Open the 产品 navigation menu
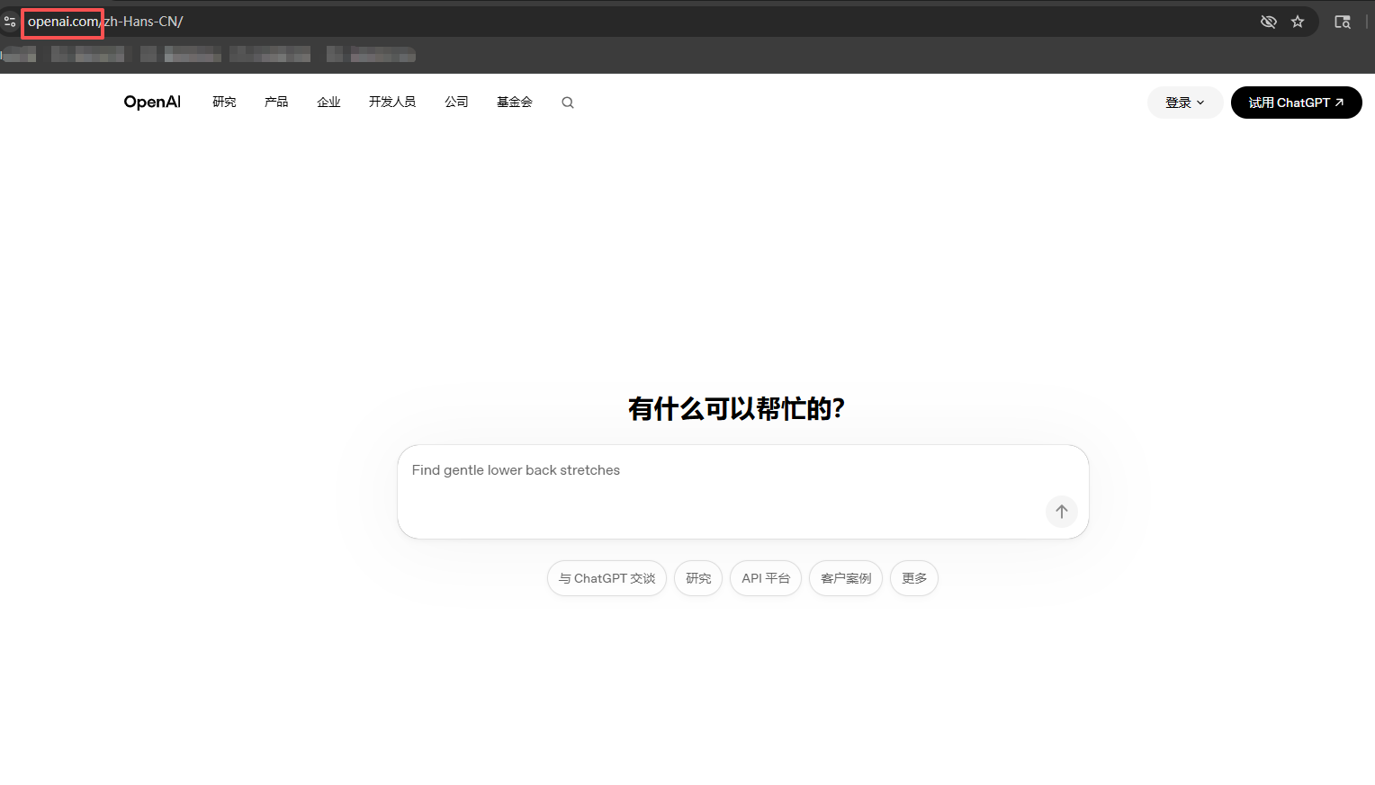This screenshot has width=1375, height=785. [276, 103]
